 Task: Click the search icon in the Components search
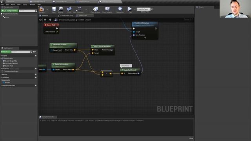coord(36,11)
